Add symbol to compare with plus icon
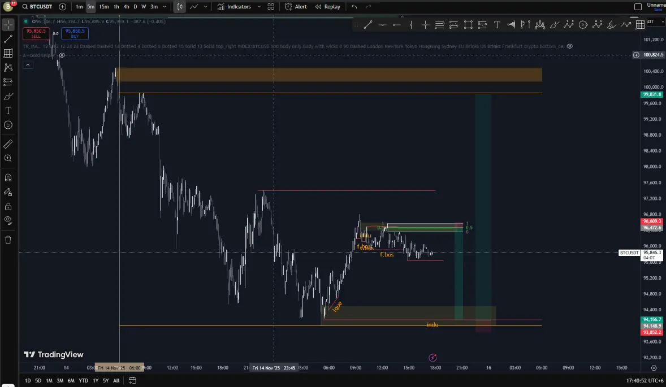The height and width of the screenshot is (387, 666). tap(62, 6)
